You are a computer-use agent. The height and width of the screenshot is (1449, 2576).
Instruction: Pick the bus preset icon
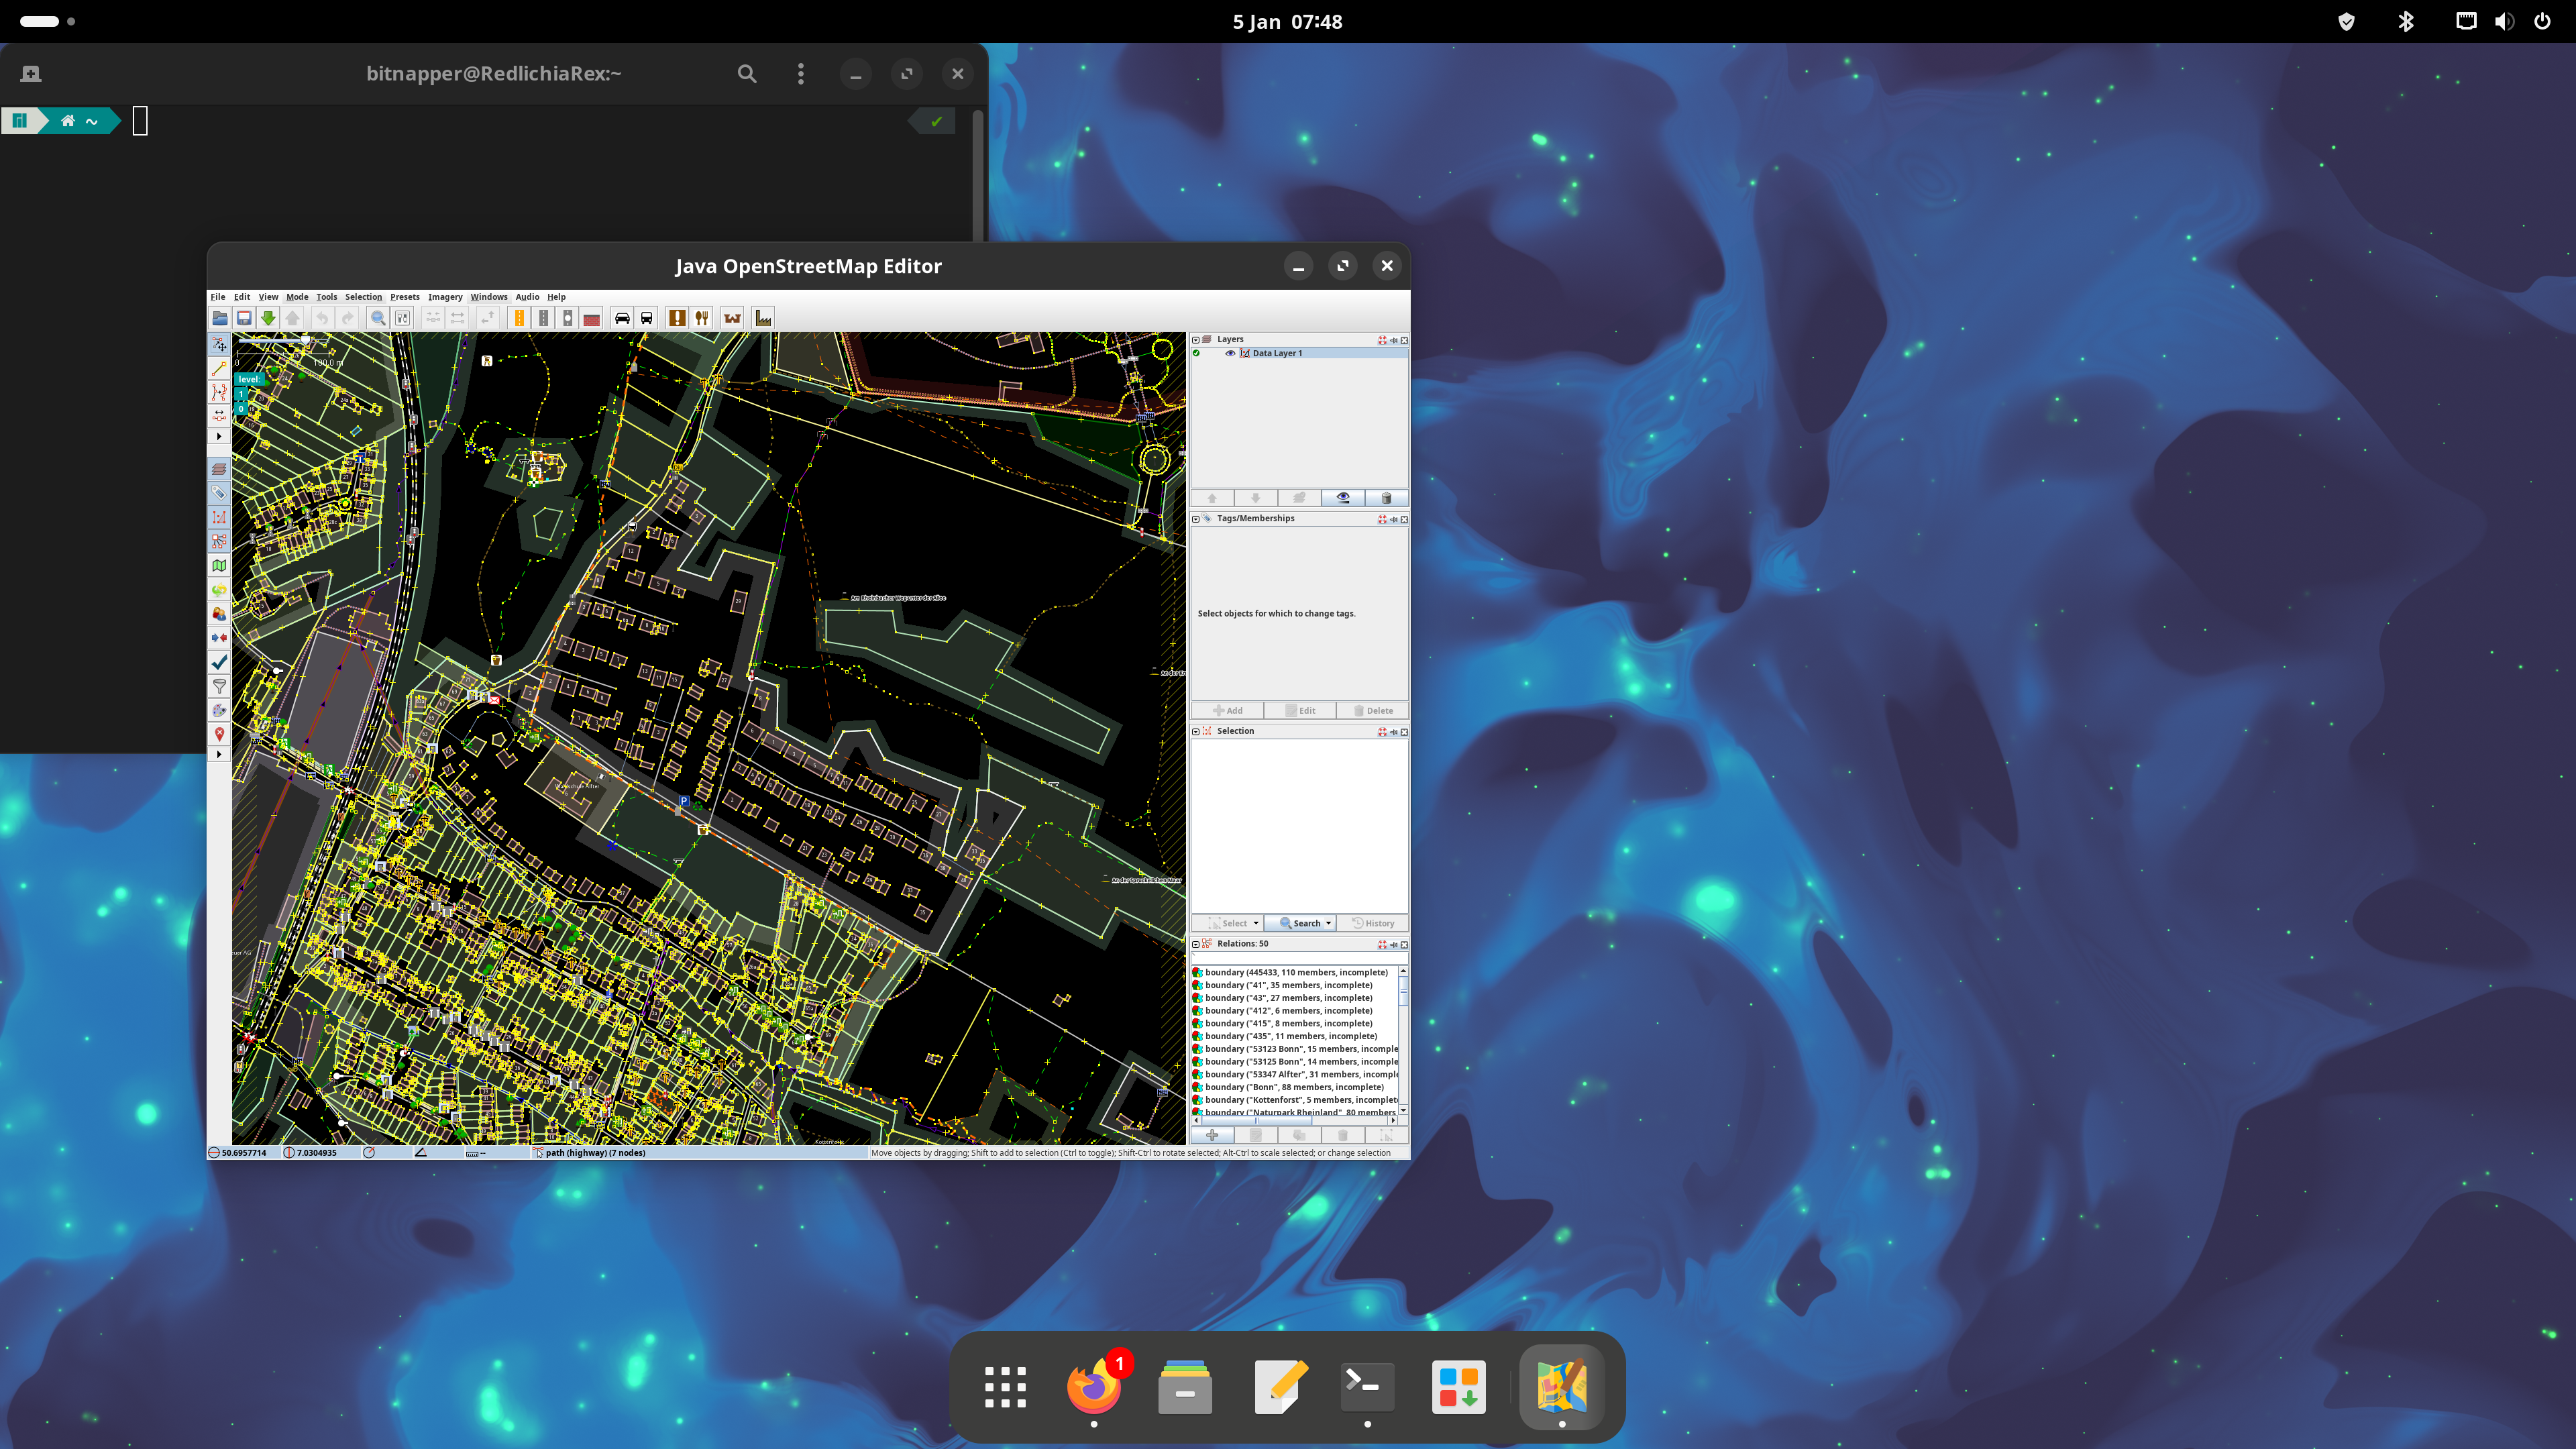647,318
